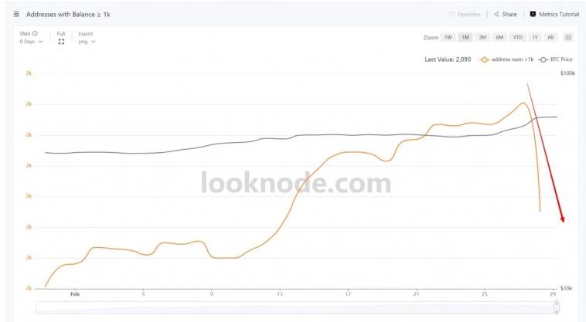The image size is (586, 322).
Task: Open the hamburger menu beside chart title
Action: (17, 14)
